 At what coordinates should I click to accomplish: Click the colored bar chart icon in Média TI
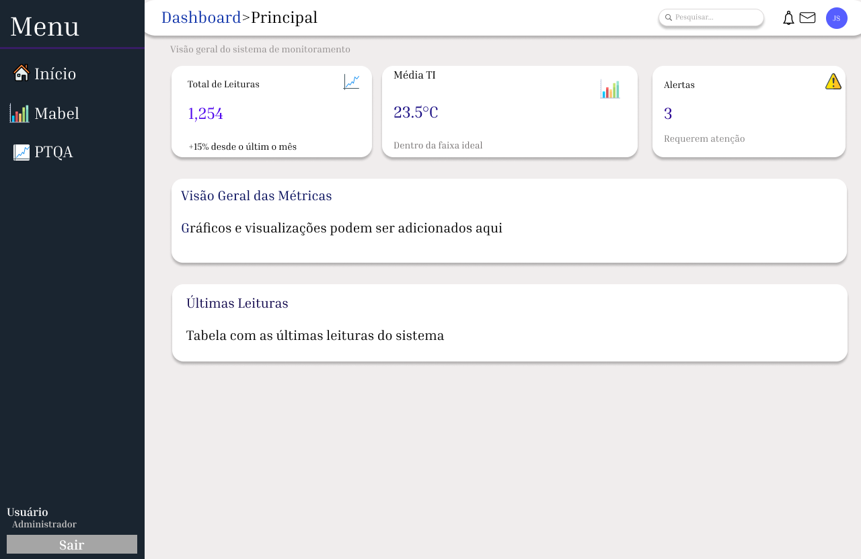609,89
